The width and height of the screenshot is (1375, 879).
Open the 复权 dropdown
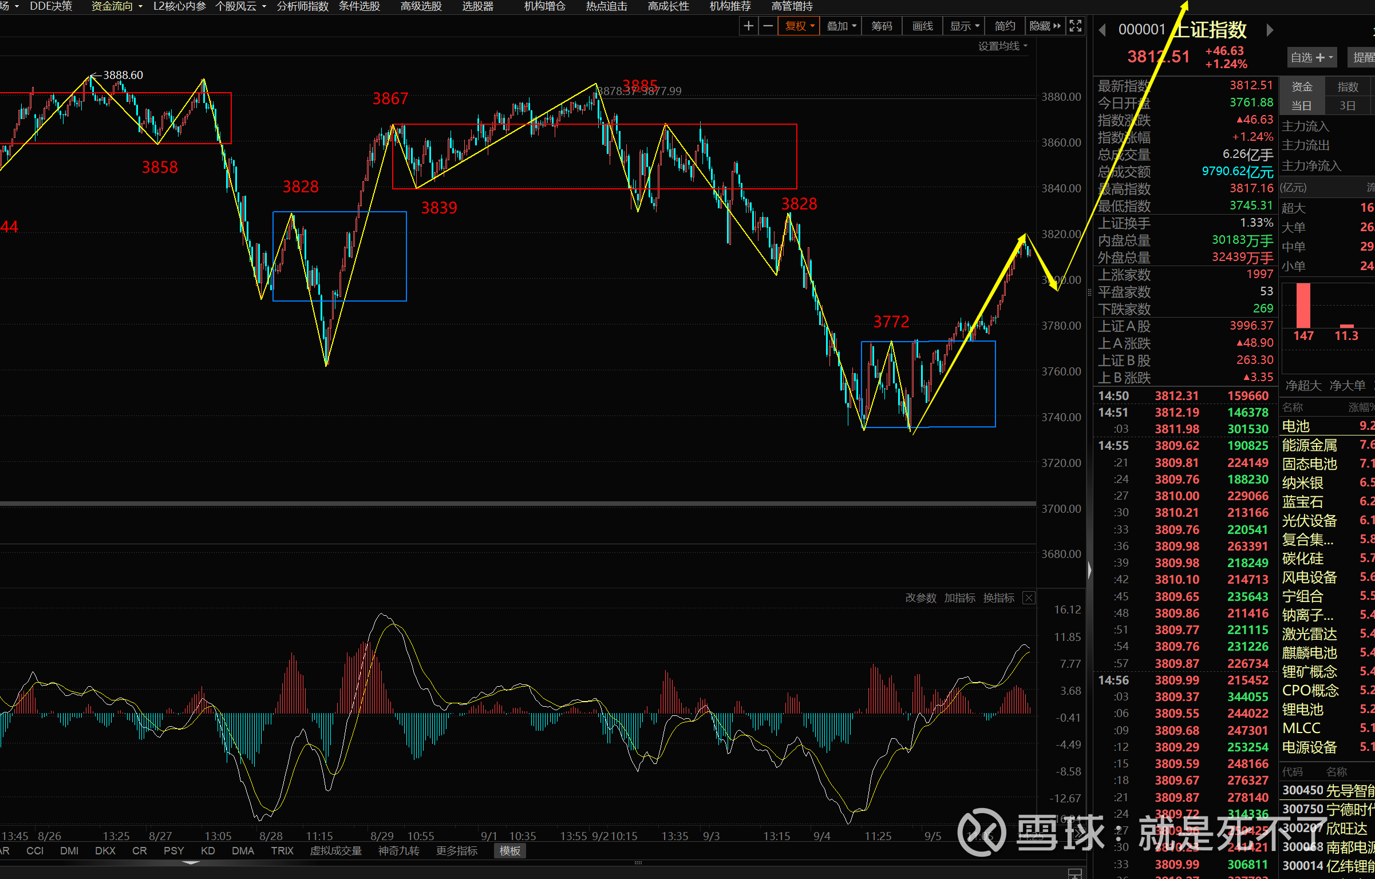[x=799, y=26]
